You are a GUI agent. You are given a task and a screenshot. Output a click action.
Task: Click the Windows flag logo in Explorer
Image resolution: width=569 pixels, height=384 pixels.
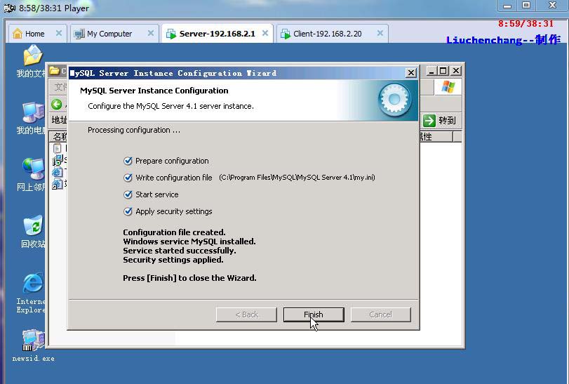click(x=448, y=88)
